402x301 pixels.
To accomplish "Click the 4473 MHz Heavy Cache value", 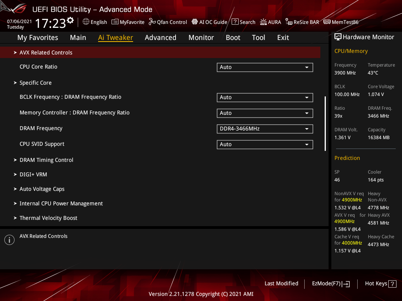I will (378, 245).
